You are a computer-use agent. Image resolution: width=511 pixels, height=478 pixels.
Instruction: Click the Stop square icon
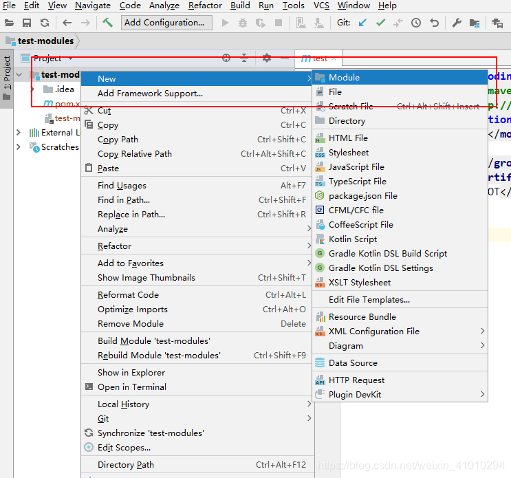pyautogui.click(x=279, y=23)
